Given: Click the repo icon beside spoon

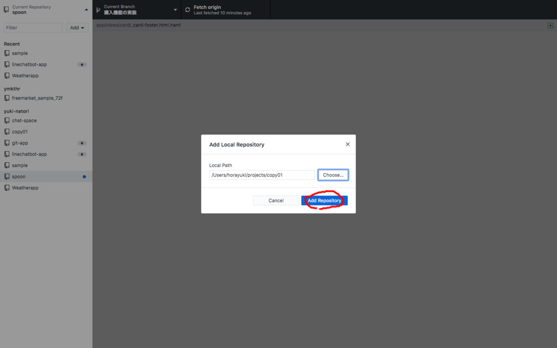Looking at the screenshot, I should click(7, 177).
